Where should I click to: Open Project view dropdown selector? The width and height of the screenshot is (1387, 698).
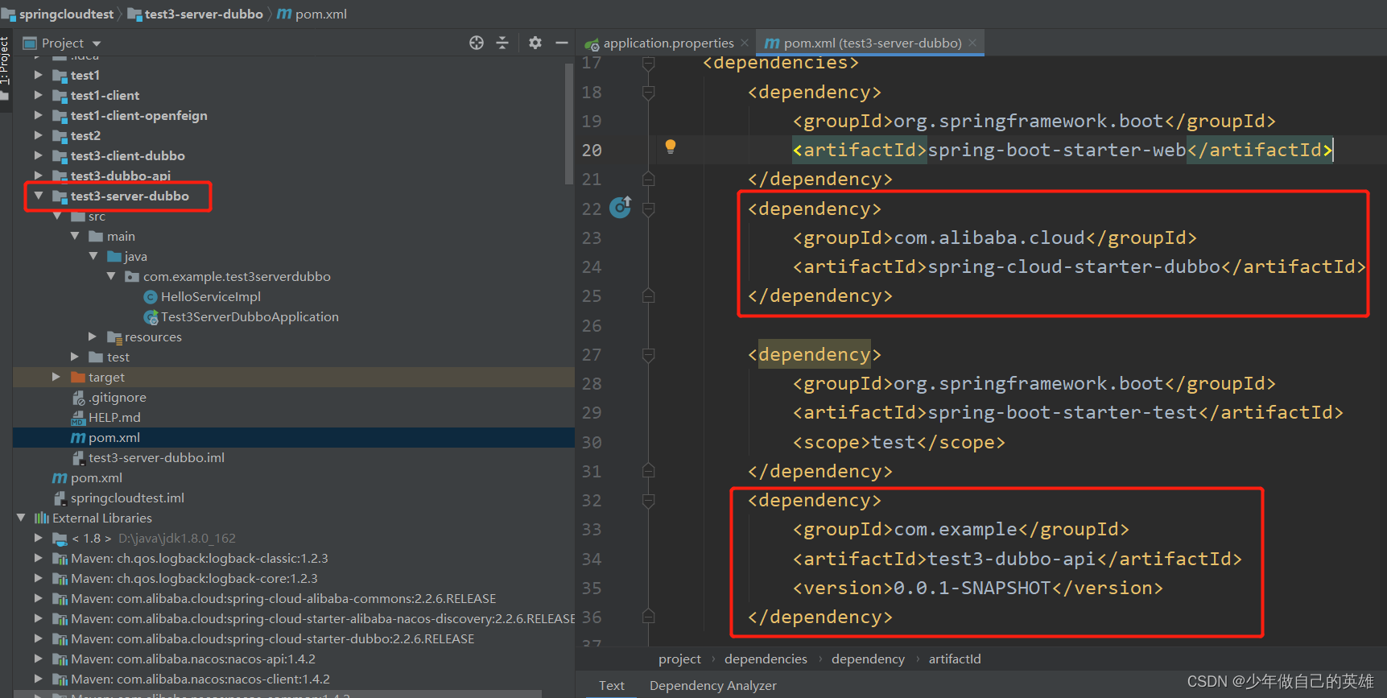pyautogui.click(x=97, y=43)
